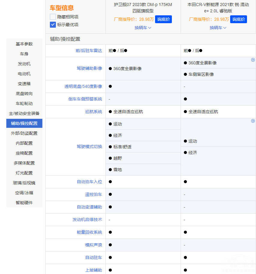Open 自动泊车入位 parameter link

(x=89, y=182)
